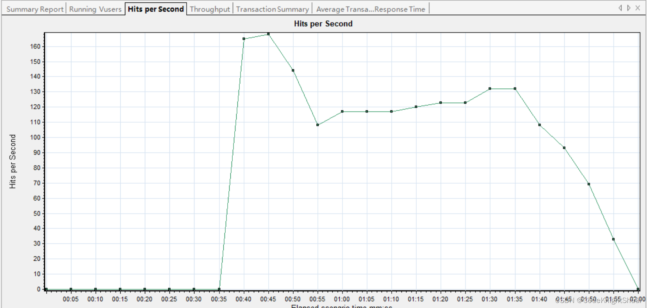Click the Hits per Second chart title
Viewport: 647px width, 308px height.
click(x=323, y=24)
